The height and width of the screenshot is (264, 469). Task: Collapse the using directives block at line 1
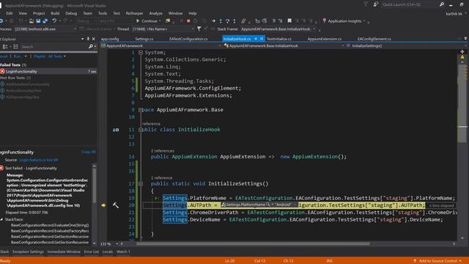point(141,52)
